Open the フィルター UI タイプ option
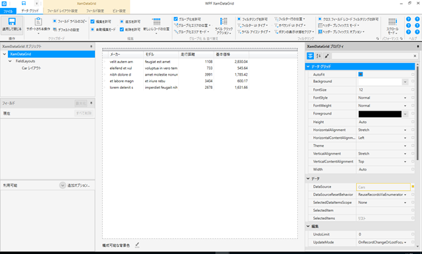Viewport: 422px width, 254px height. (253, 26)
